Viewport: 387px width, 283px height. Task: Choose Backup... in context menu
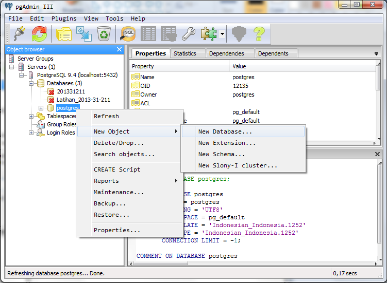(129, 203)
